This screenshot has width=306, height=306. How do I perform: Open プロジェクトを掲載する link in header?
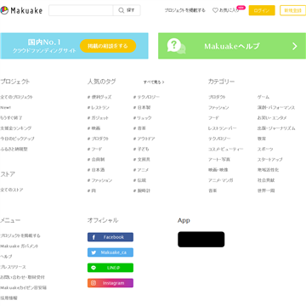point(185,10)
